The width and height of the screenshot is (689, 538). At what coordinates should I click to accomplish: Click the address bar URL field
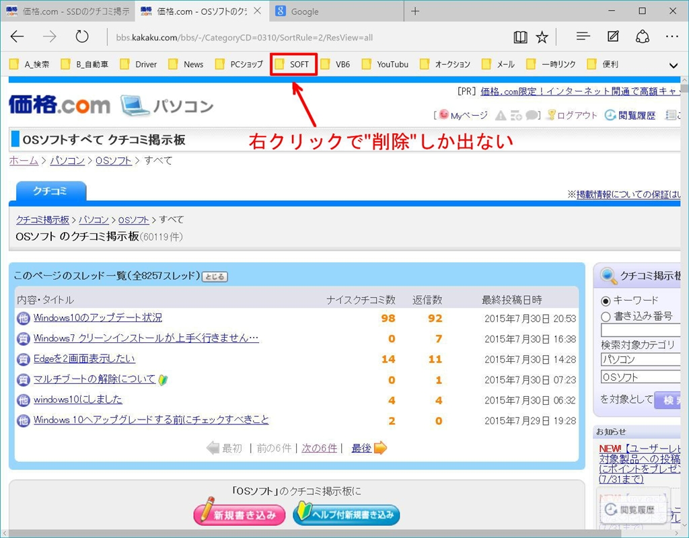(244, 38)
